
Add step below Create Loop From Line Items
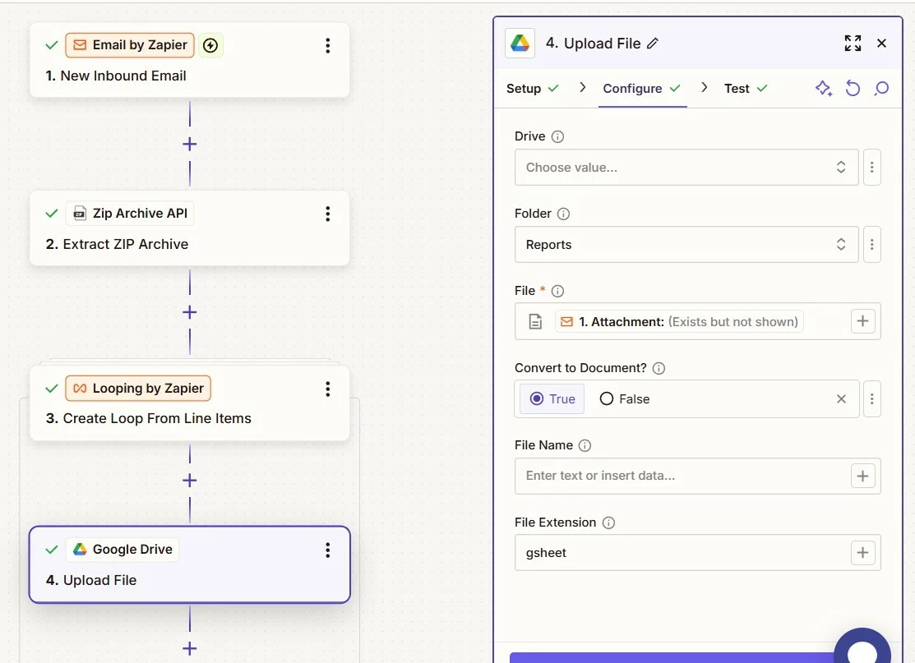[190, 480]
